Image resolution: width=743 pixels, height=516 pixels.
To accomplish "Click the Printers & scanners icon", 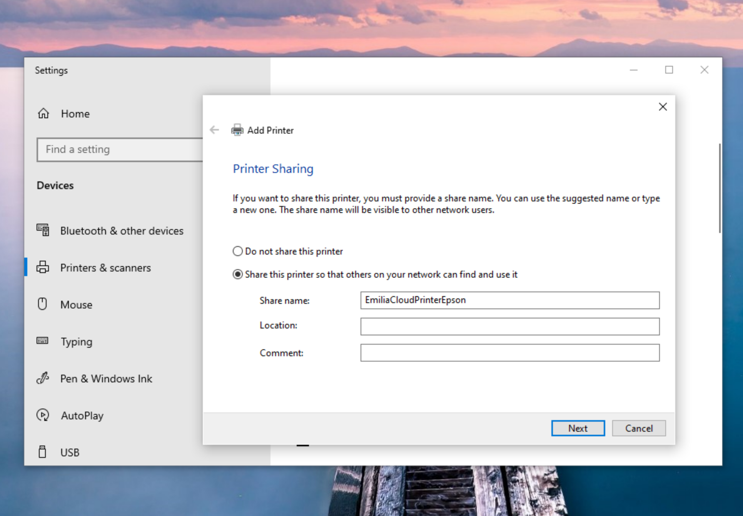I will click(43, 267).
